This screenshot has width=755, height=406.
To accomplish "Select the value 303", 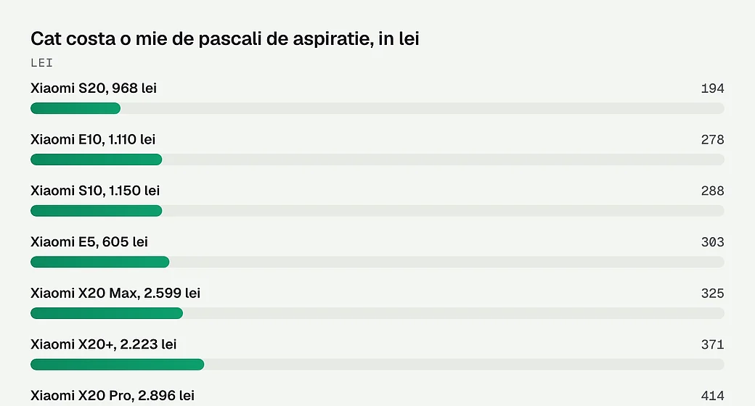I will [x=713, y=242].
